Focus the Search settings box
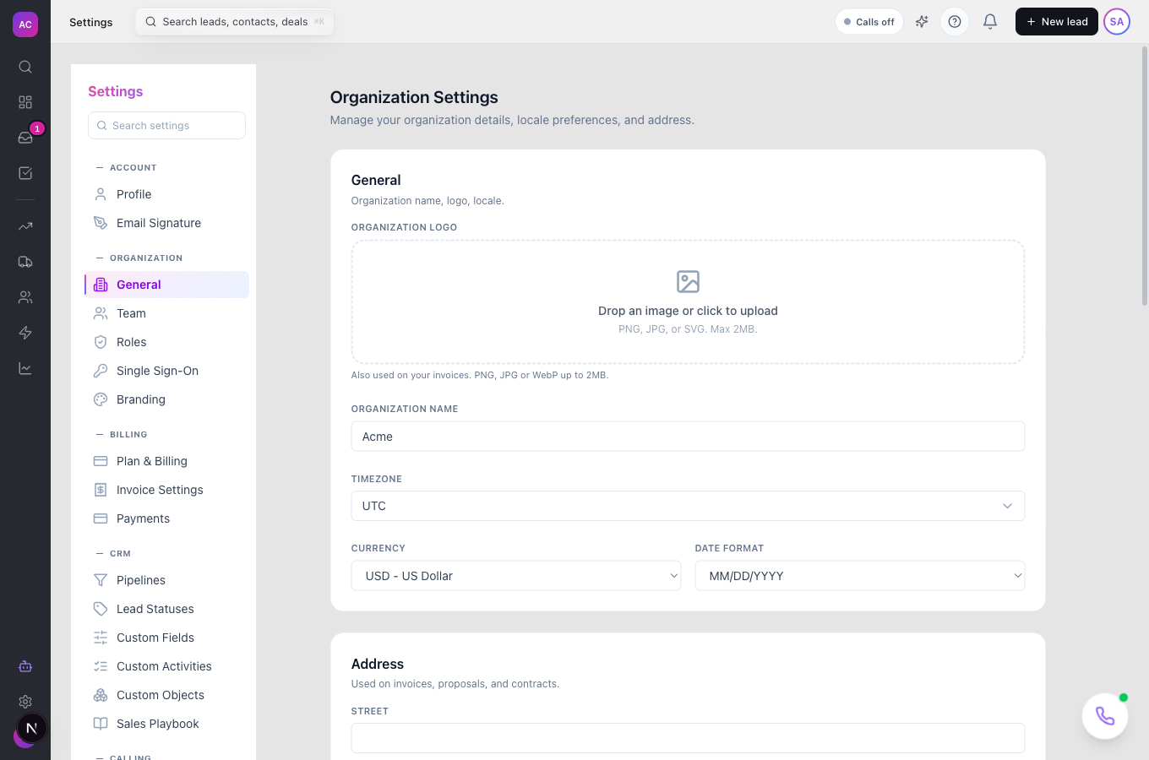 tap(166, 126)
